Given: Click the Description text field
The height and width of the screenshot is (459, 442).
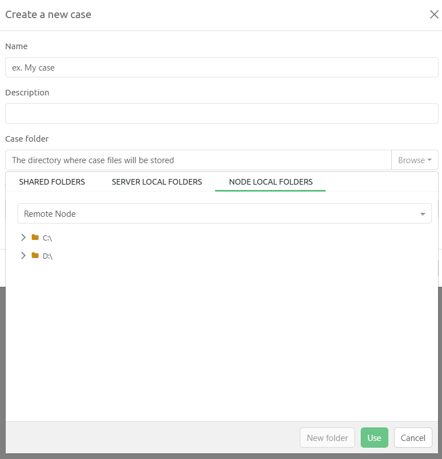Looking at the screenshot, I should pyautogui.click(x=221, y=113).
